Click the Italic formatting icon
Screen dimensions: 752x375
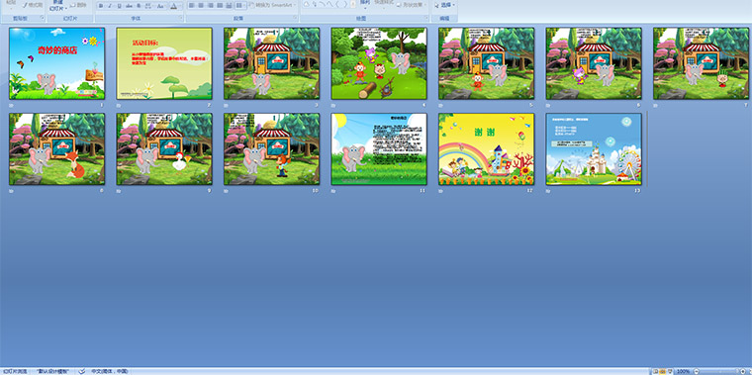[110, 6]
